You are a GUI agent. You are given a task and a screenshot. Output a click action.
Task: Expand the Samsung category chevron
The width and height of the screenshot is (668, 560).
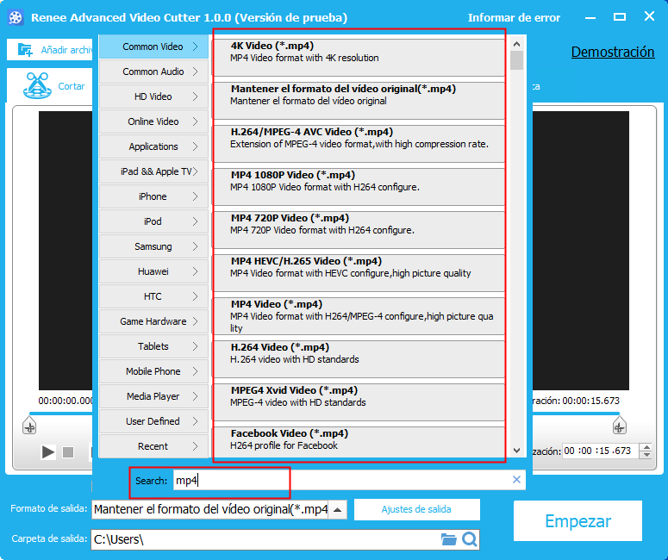click(x=195, y=246)
